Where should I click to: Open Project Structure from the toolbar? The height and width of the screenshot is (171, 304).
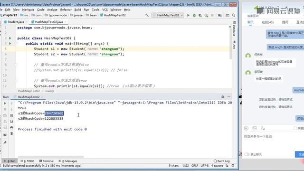click(x=220, y=15)
